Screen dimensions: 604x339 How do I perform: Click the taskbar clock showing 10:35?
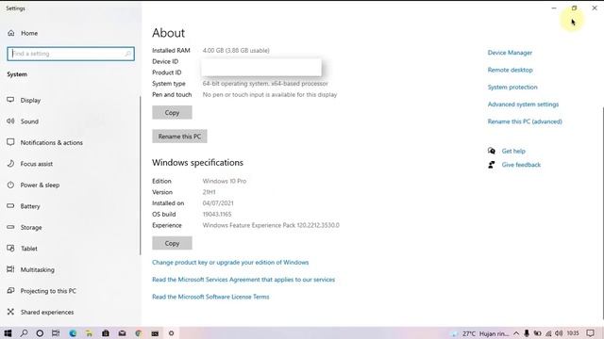[x=573, y=333]
